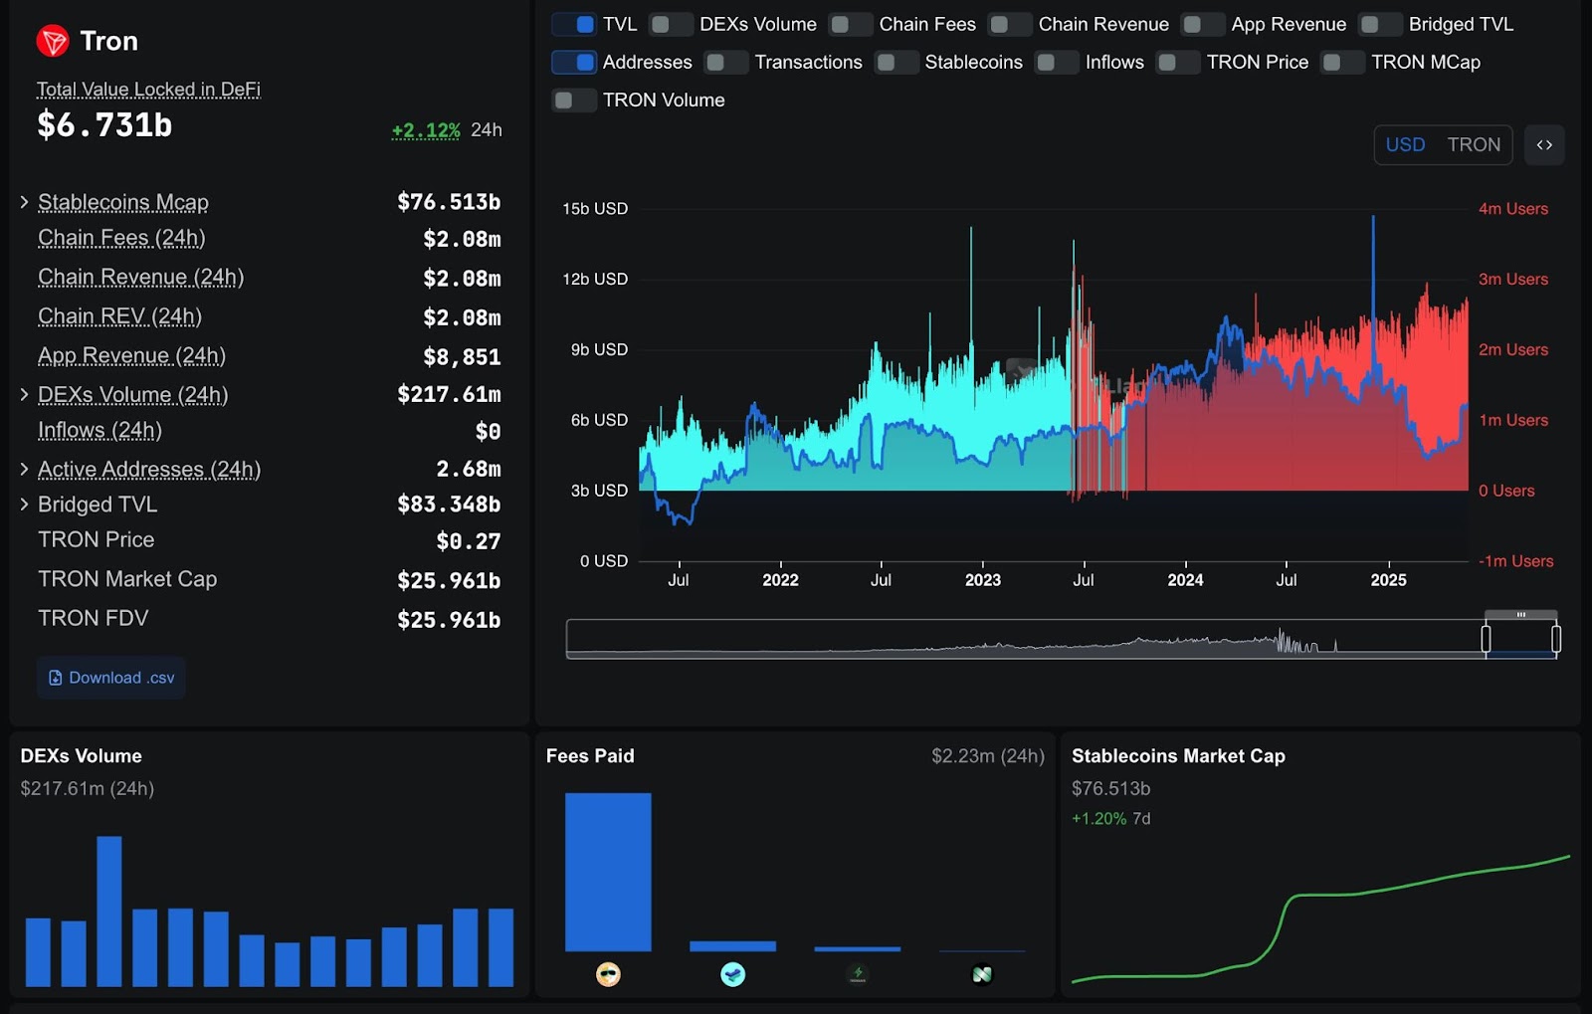Click the App Revenue (24h) label

point(131,356)
